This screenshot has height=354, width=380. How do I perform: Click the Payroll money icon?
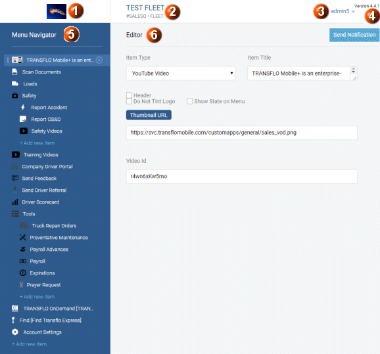point(23,261)
